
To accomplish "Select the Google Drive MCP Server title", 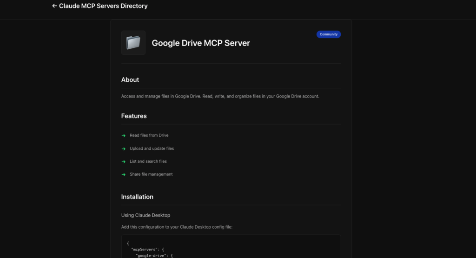I will pos(201,43).
